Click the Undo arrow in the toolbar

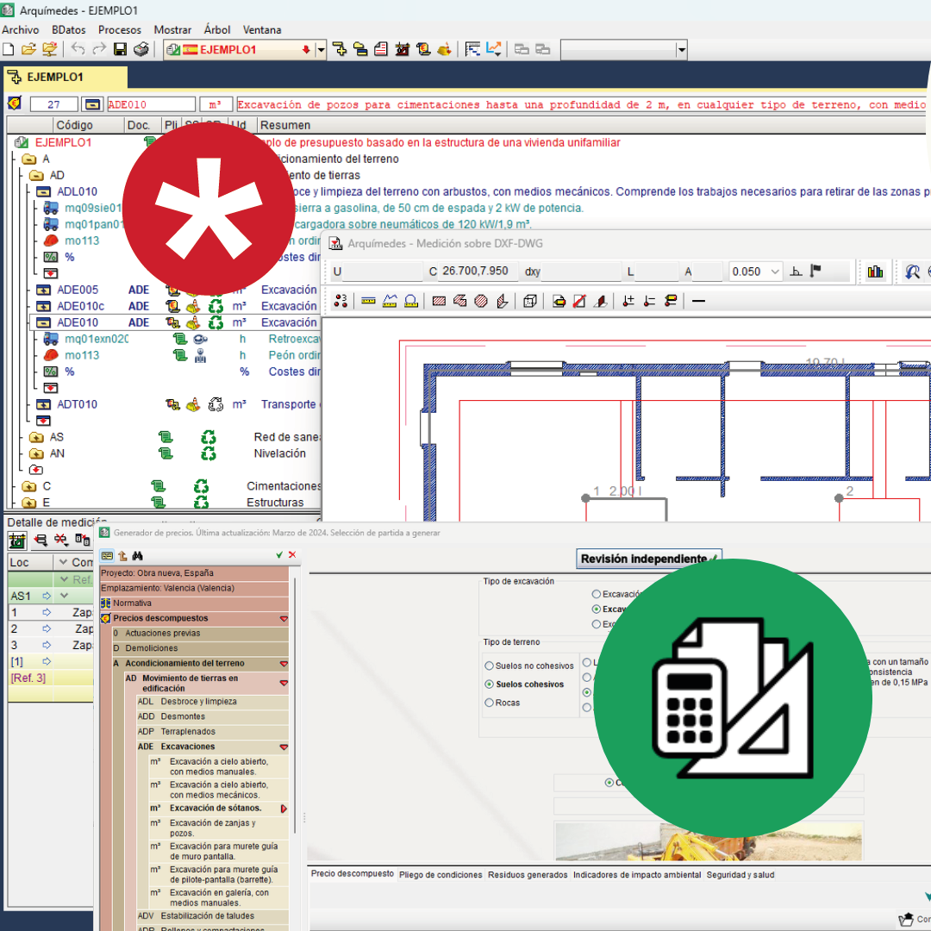(78, 49)
